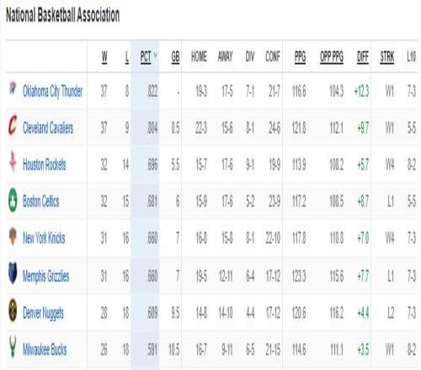Viewport: 421px width, 370px height.
Task: Click the New York Knicks team logo
Action: [13, 236]
